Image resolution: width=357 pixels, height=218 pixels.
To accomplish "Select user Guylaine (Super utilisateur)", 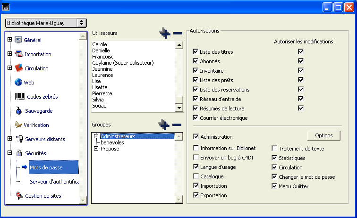I will (x=123, y=63).
